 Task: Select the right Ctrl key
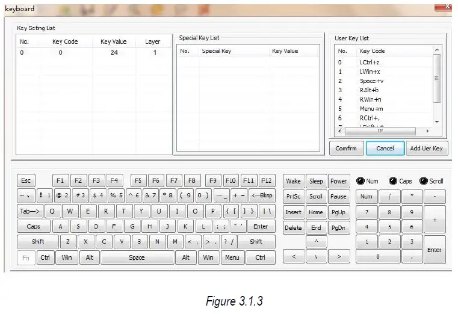coord(261,257)
